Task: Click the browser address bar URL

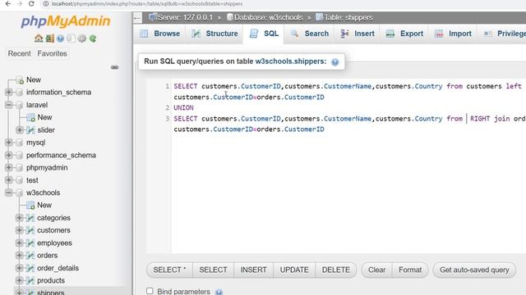Action: point(147,3)
